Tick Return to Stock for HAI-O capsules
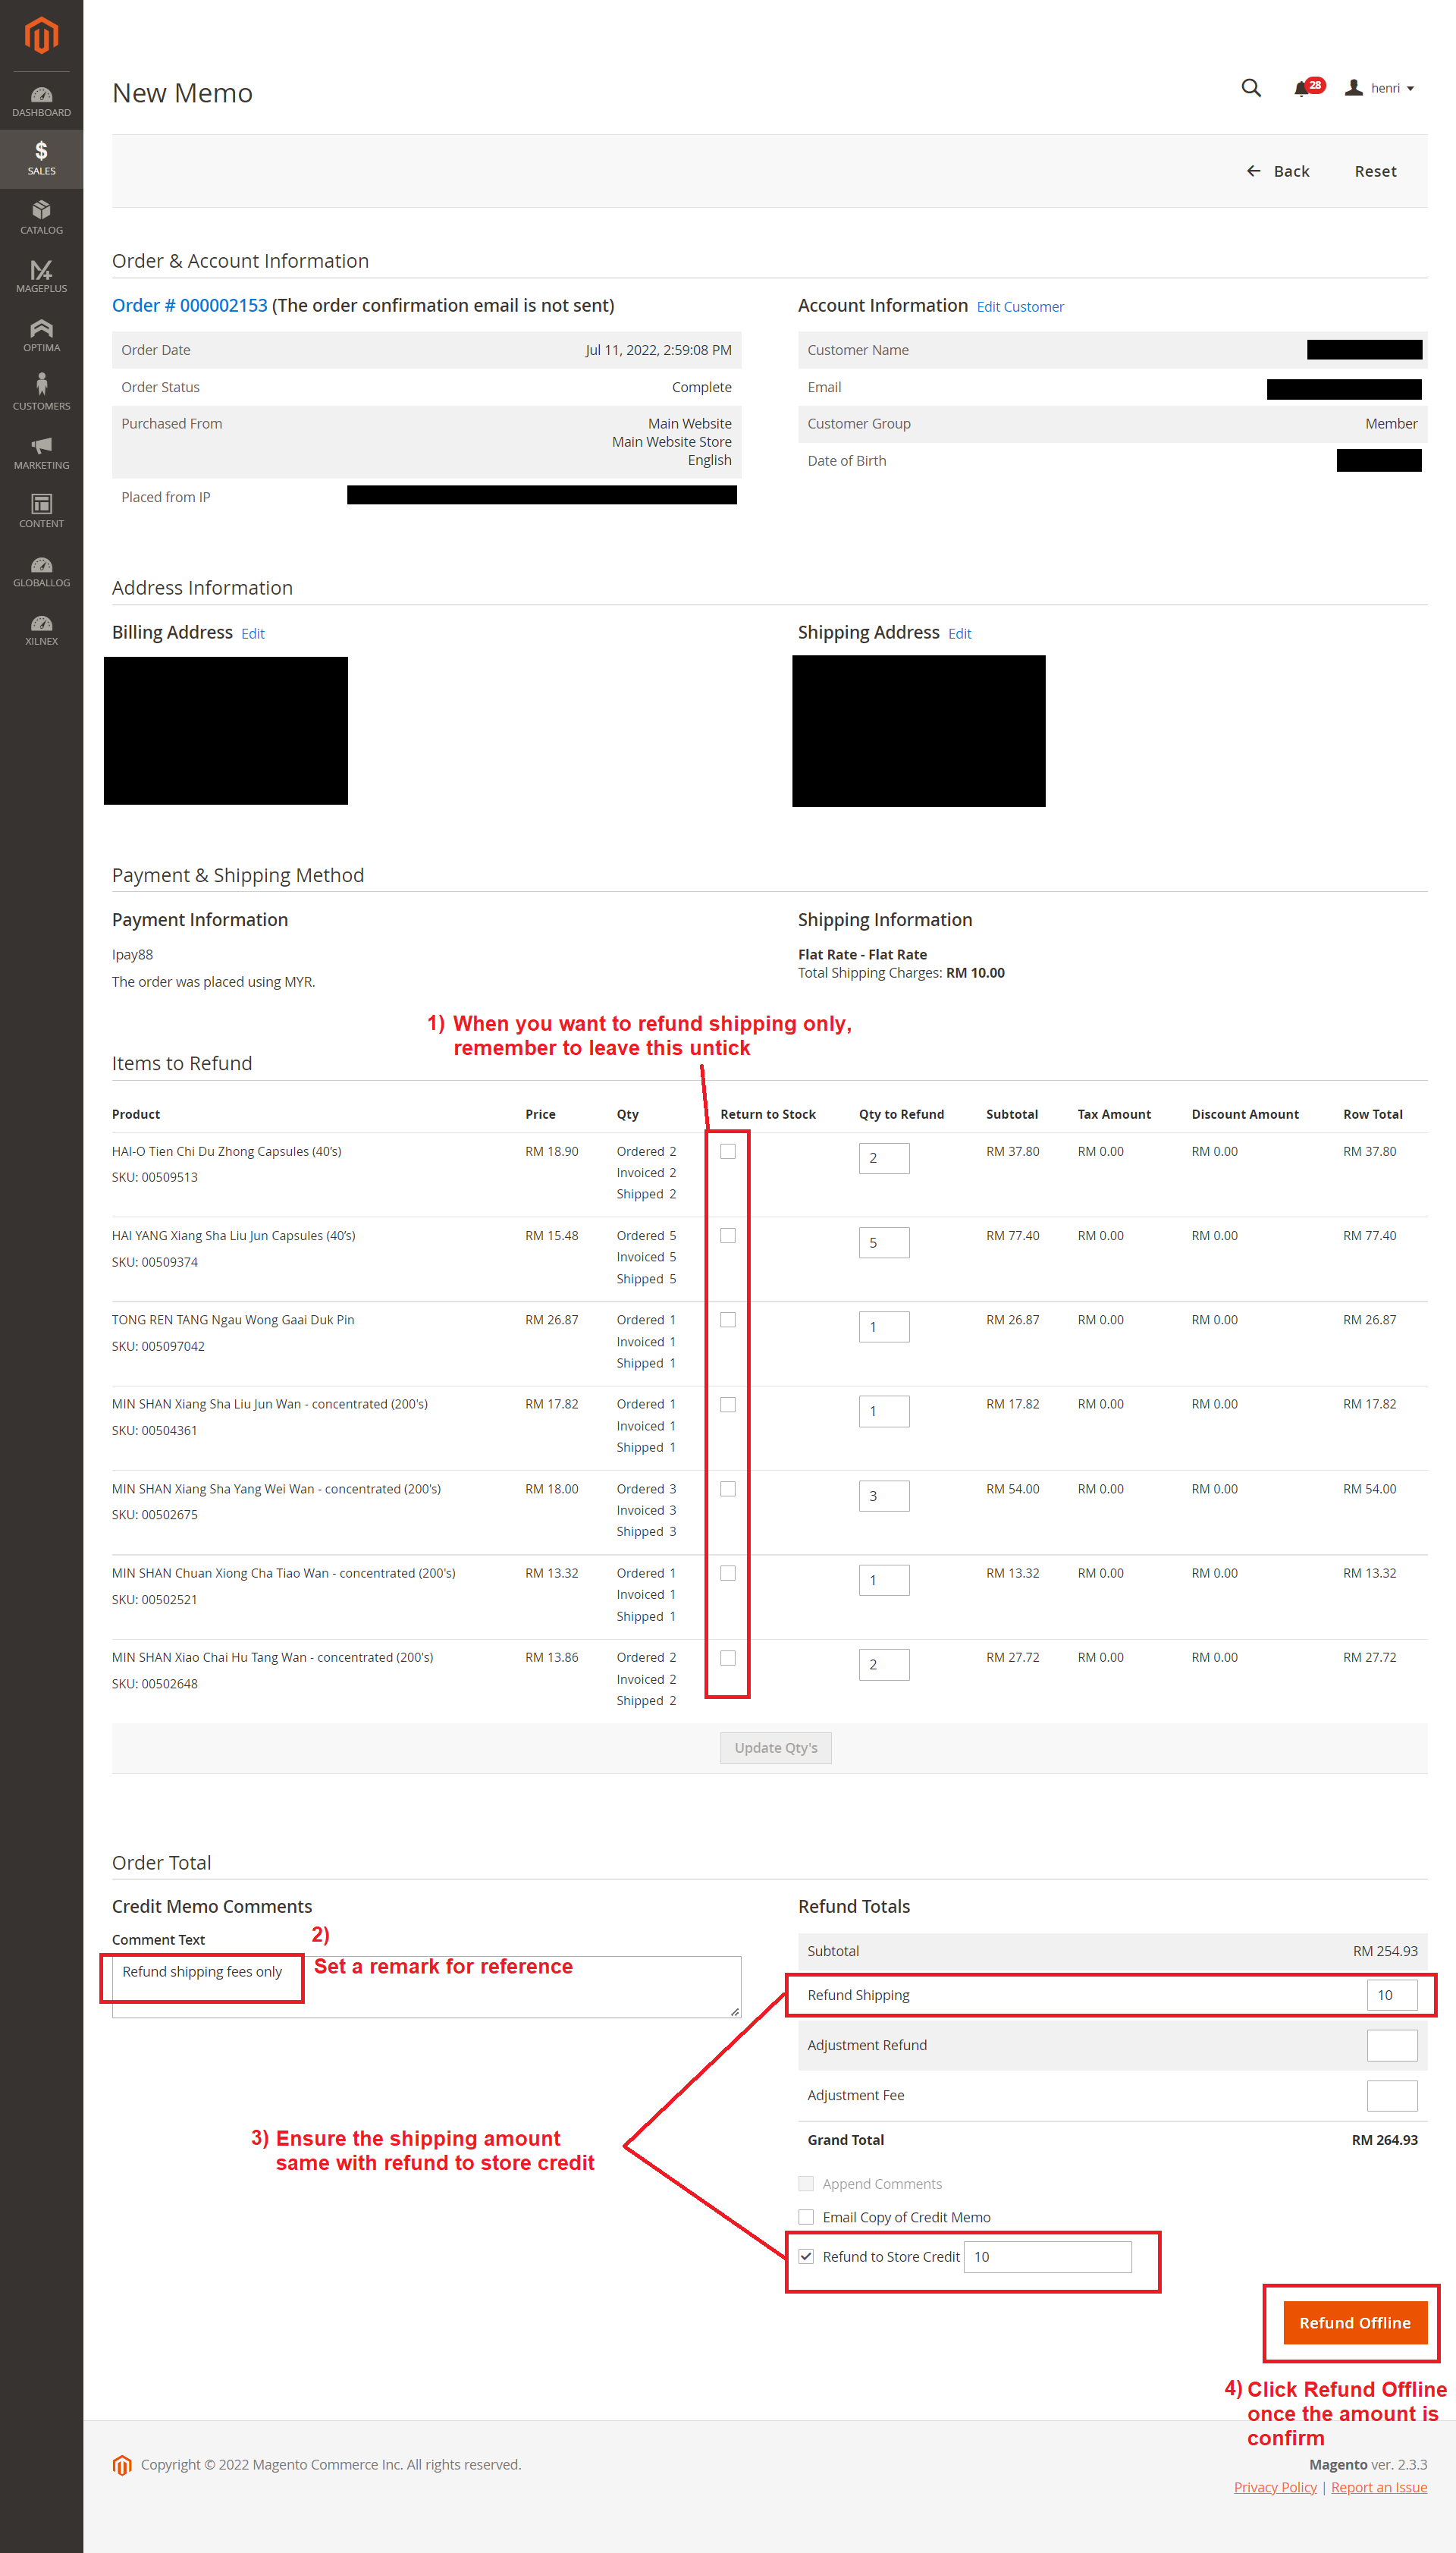 (728, 1151)
